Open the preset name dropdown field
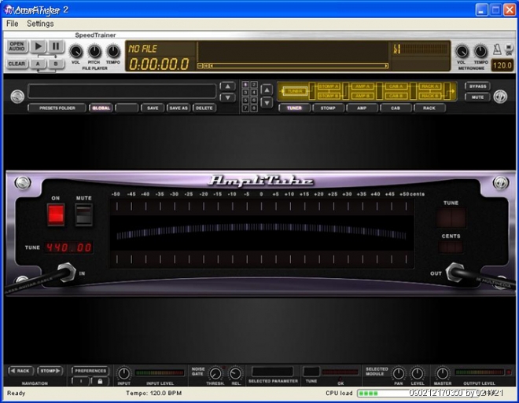519x403 pixels. tap(122, 92)
